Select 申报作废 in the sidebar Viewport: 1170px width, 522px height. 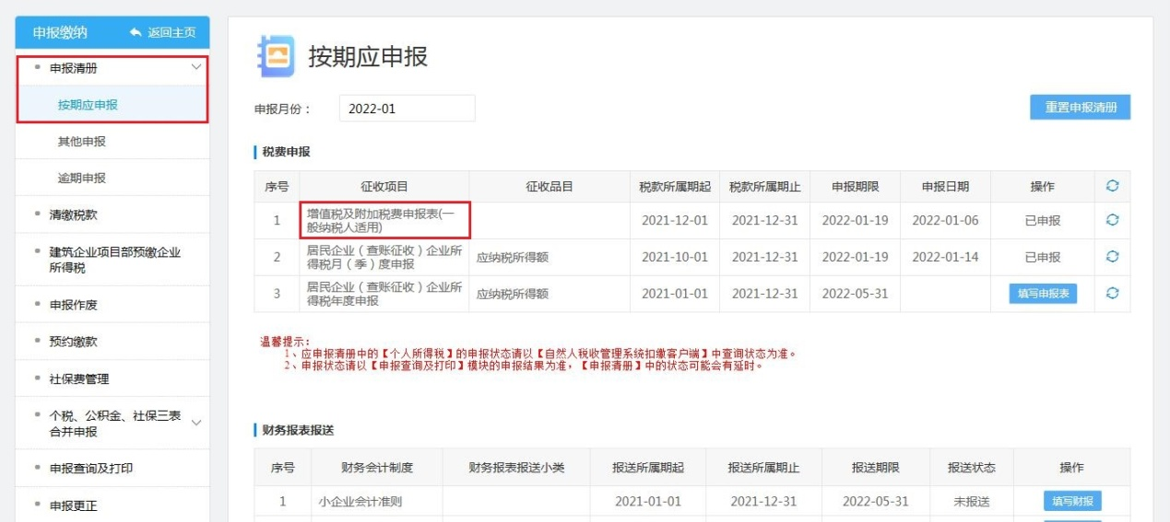click(x=73, y=304)
